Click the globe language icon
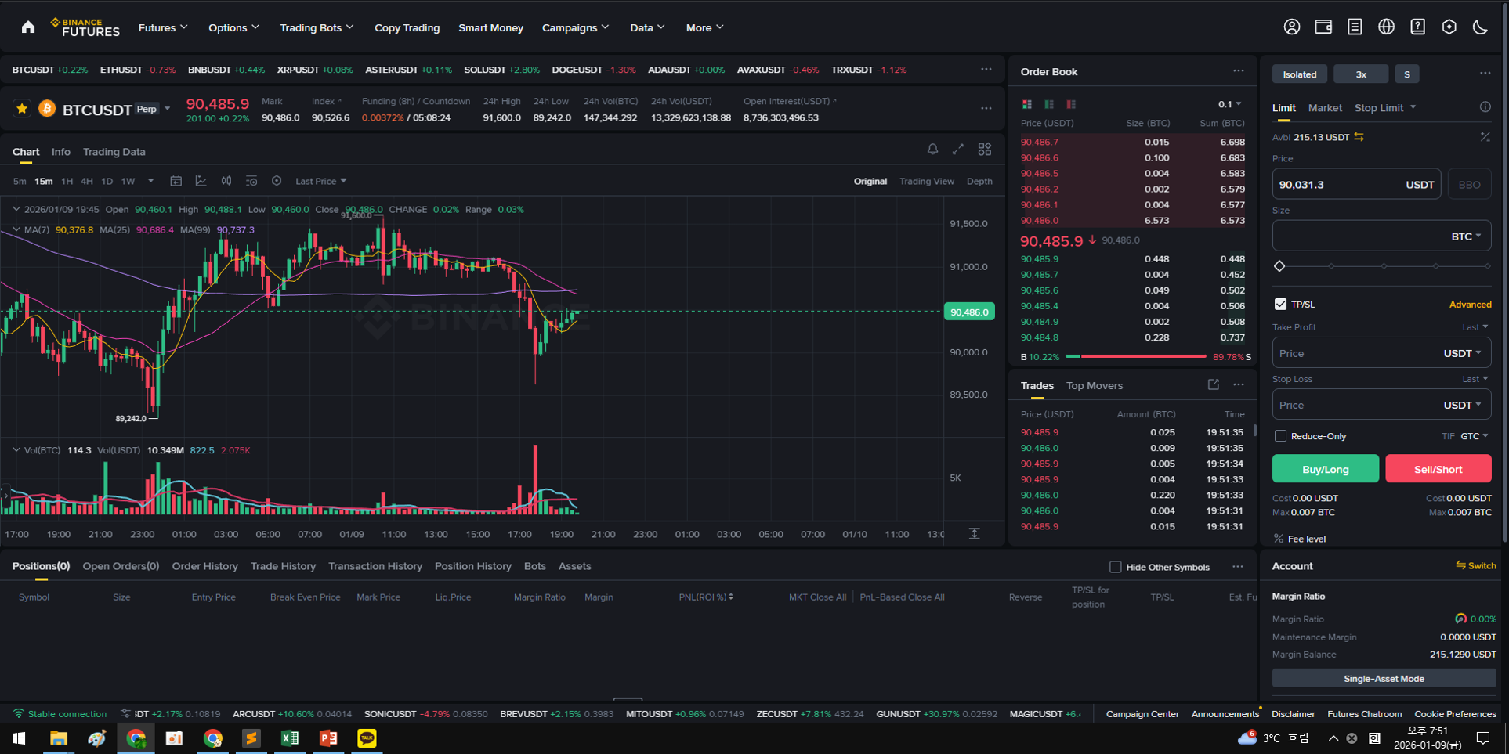The height and width of the screenshot is (754, 1509). [x=1386, y=27]
